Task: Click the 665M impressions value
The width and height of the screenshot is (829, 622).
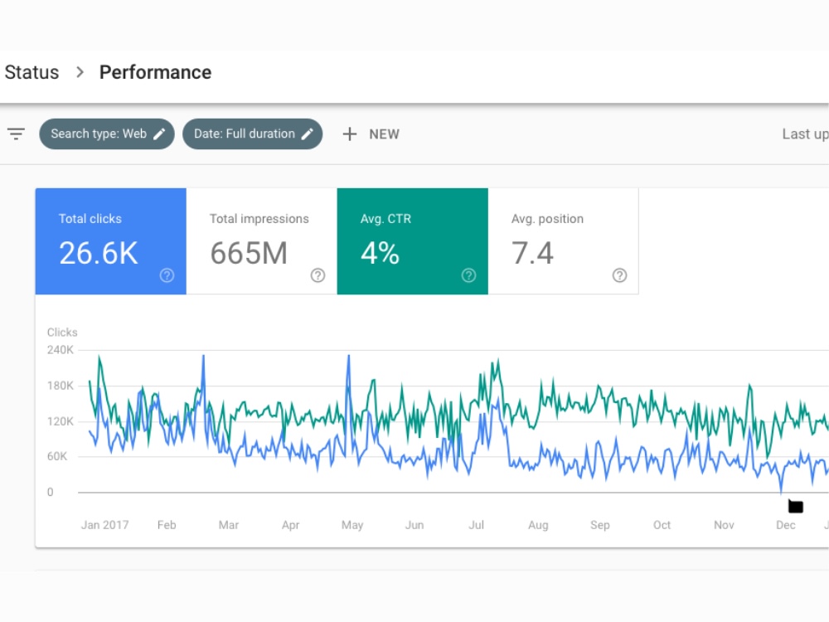Action: [x=249, y=253]
